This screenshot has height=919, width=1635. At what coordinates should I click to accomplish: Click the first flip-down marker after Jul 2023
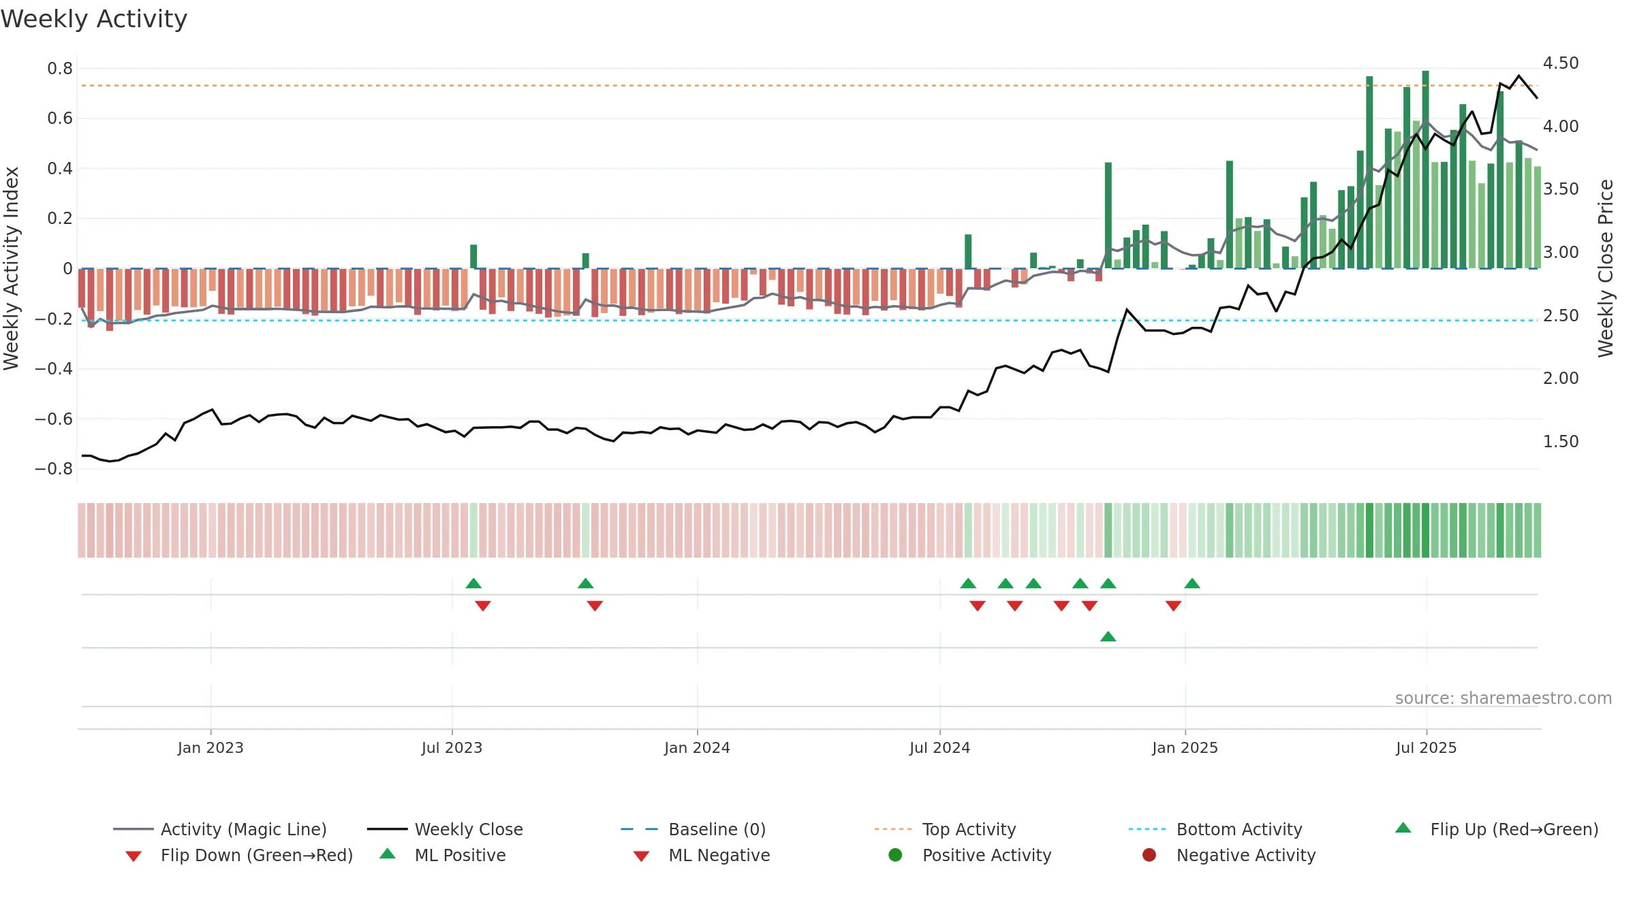[483, 606]
